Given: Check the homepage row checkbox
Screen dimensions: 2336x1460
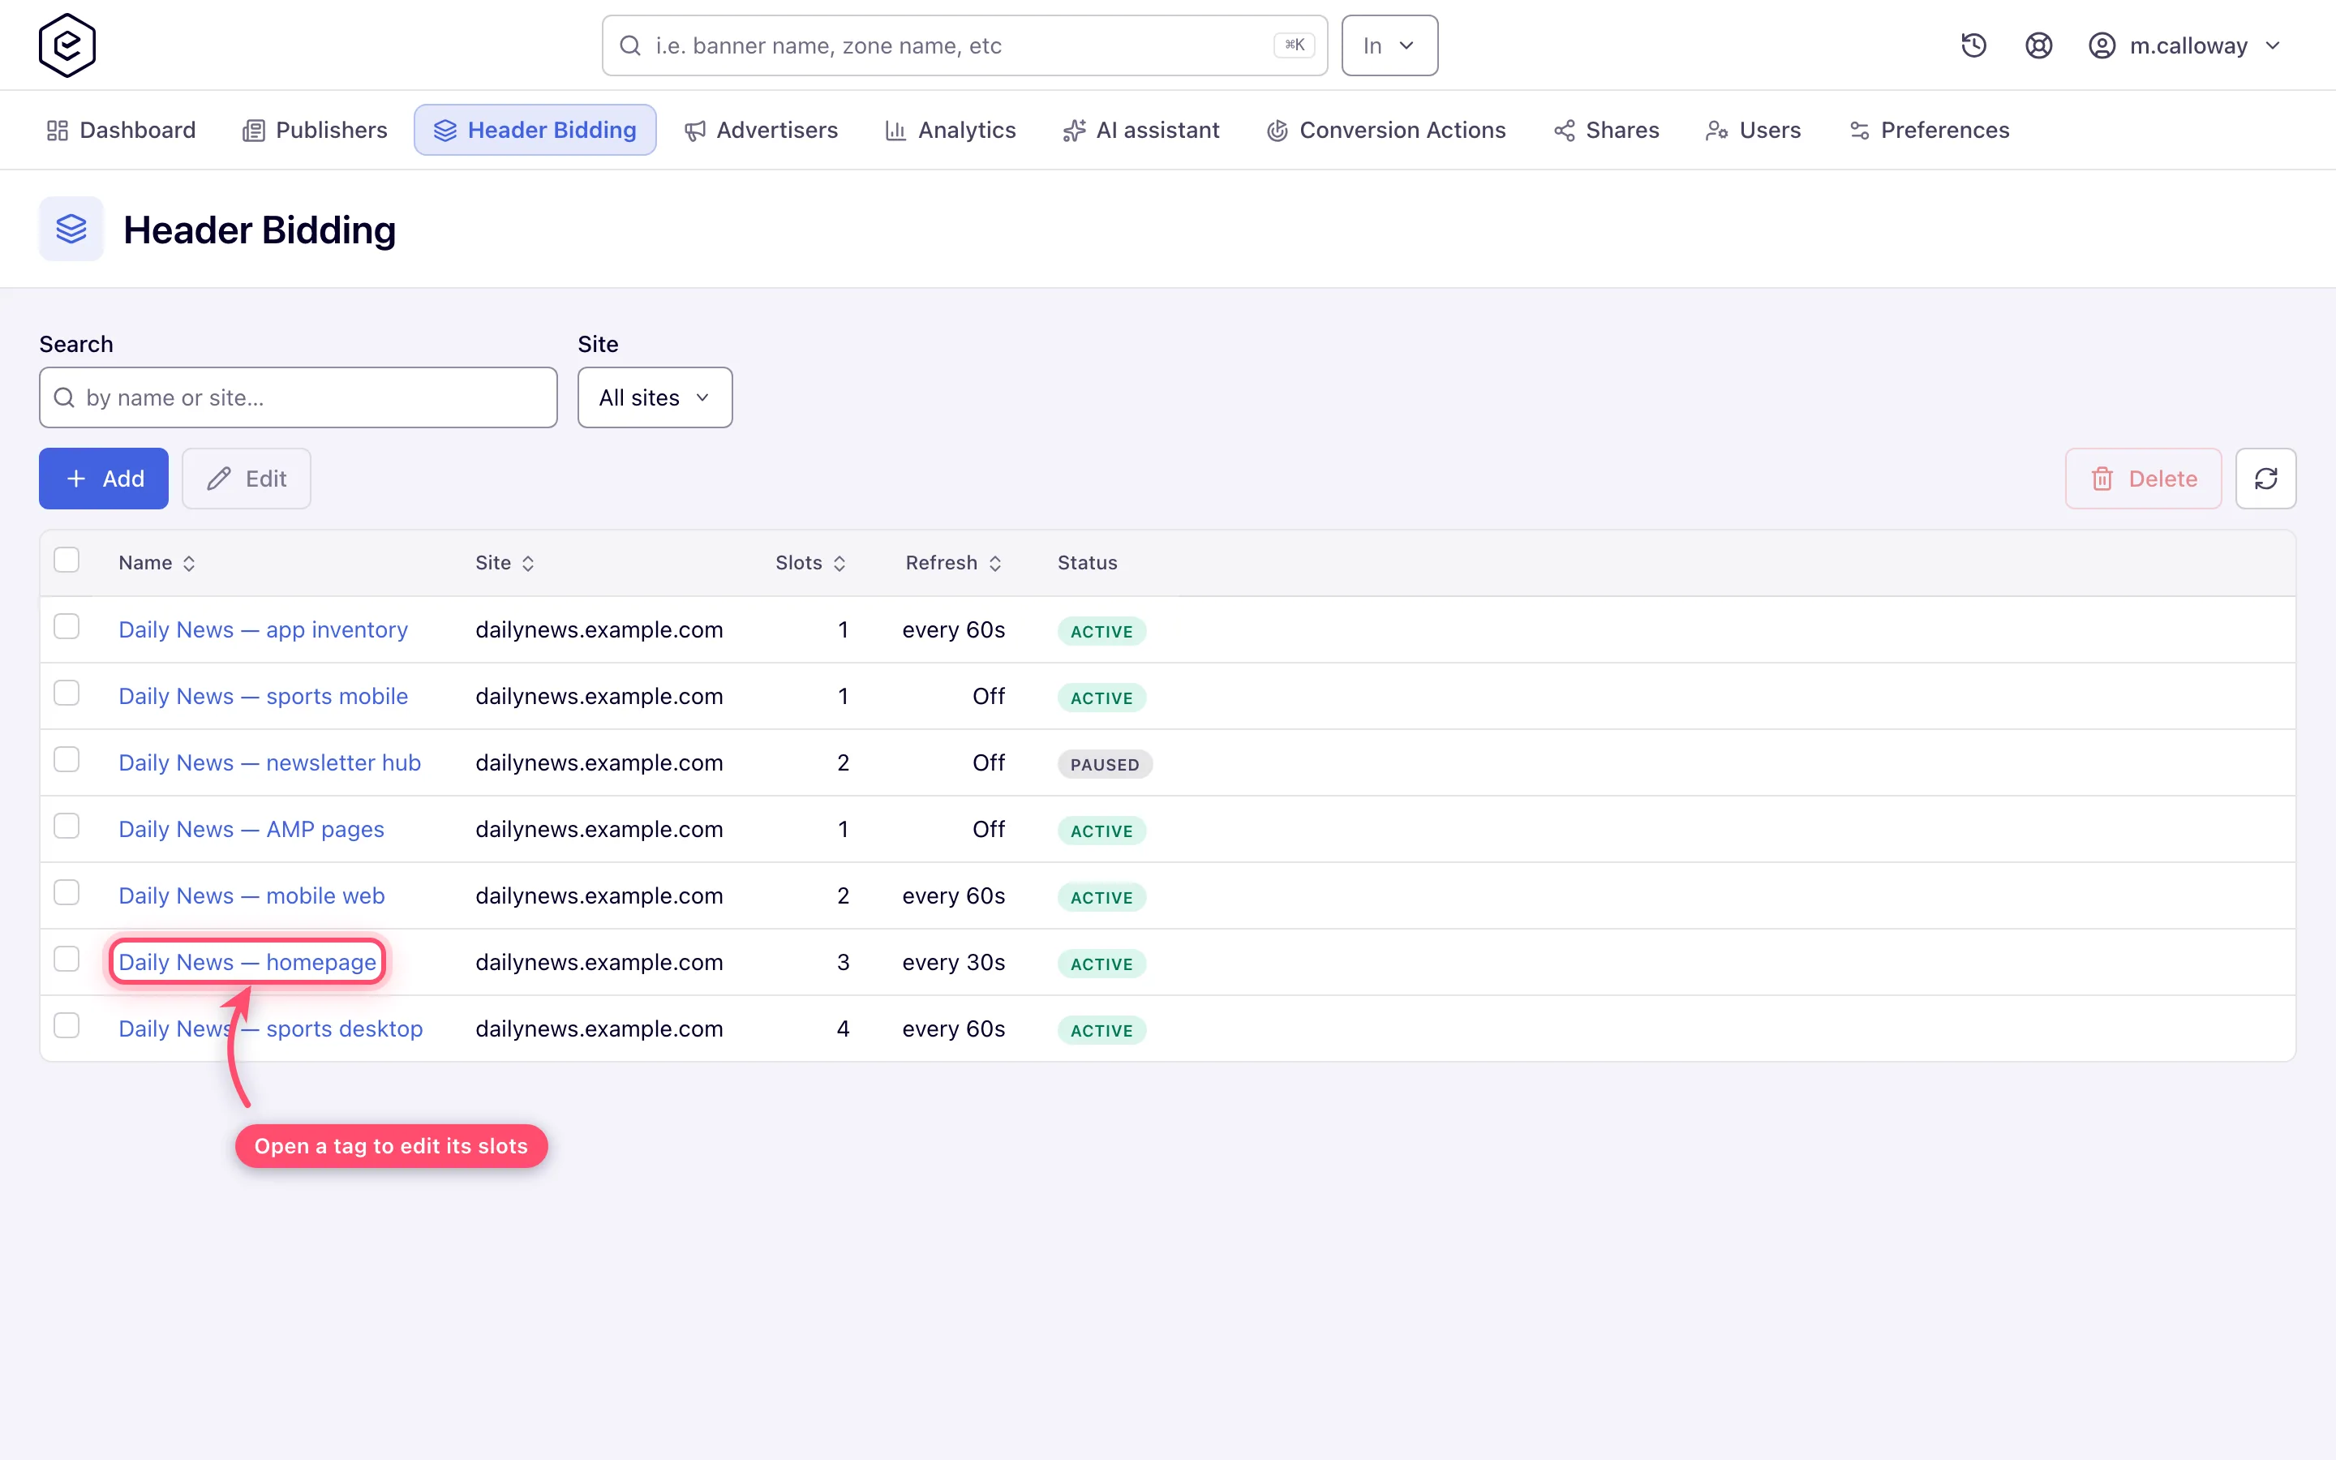Looking at the screenshot, I should (x=67, y=959).
